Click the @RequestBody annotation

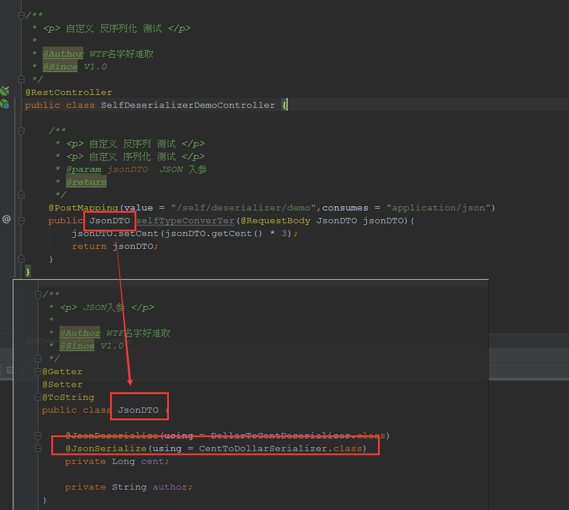click(275, 220)
